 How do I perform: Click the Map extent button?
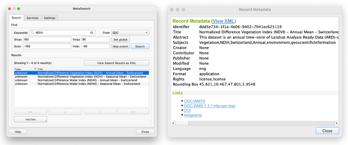tap(120, 46)
